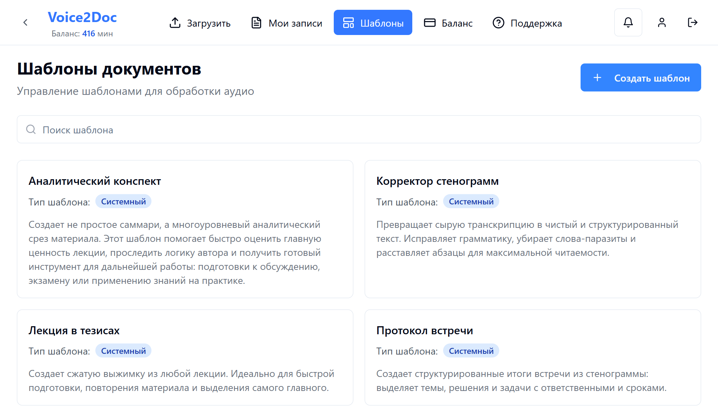Click Системный badge on Лекция в тезисах
Viewport: 718px width, 420px height.
click(123, 351)
